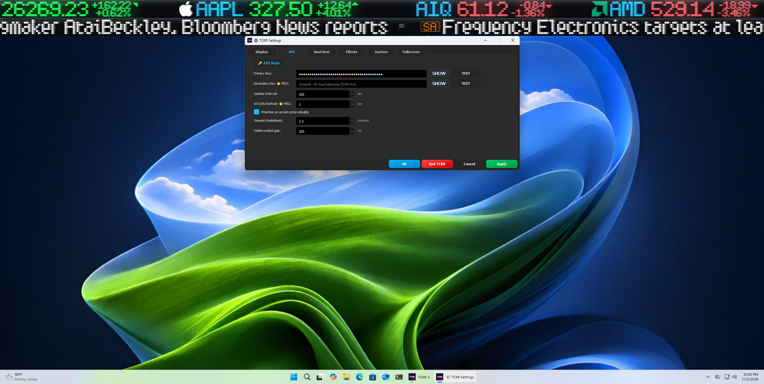Screen dimensions: 764x384
Task: Click the WS Info Refresh value field
Action: click(323, 104)
